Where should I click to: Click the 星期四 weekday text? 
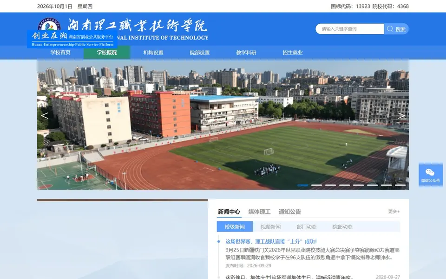pos(85,6)
